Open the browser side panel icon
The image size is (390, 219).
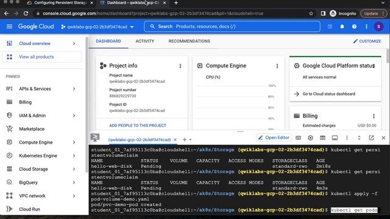[323, 13]
